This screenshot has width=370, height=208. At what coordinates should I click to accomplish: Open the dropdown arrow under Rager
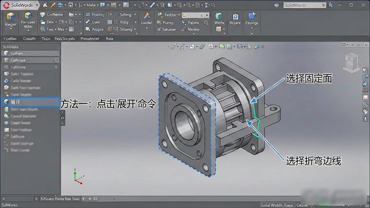pyautogui.click(x=10, y=29)
